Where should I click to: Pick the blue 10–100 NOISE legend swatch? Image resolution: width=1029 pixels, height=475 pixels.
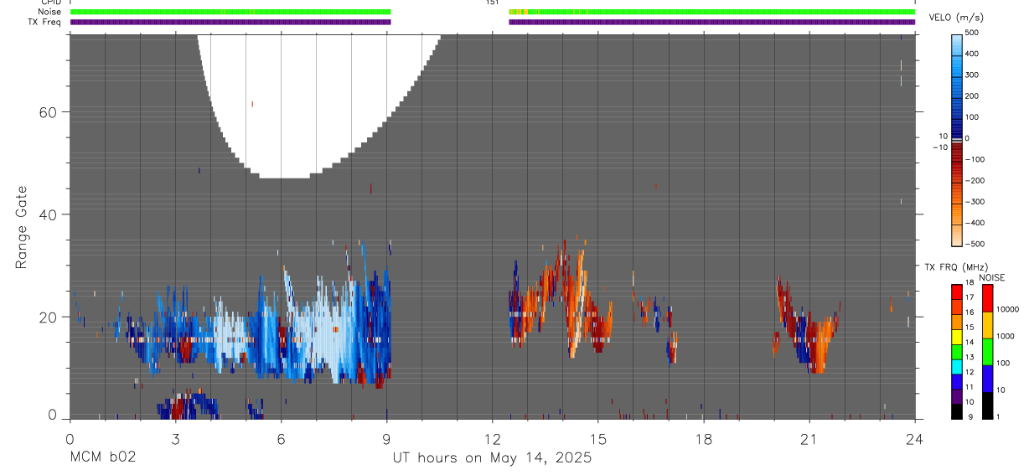click(x=986, y=379)
